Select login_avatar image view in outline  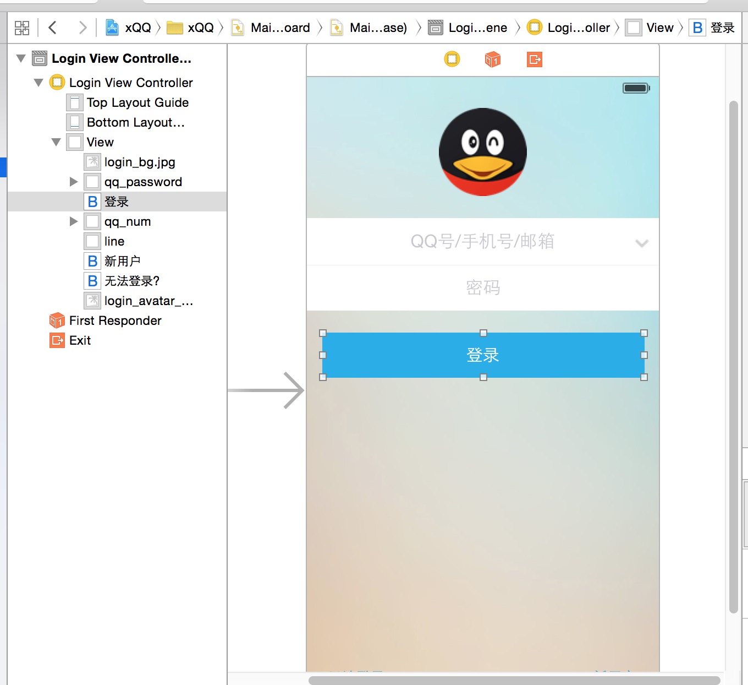pyautogui.click(x=117, y=301)
